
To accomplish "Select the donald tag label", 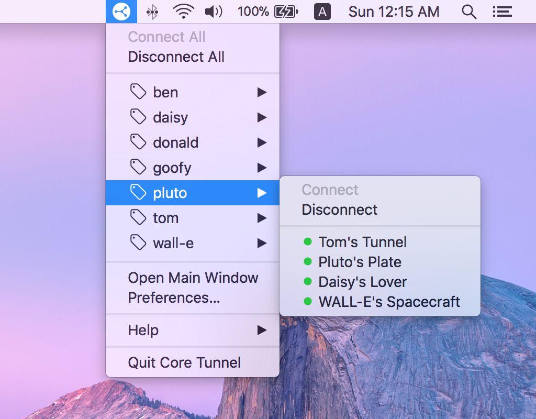I will (x=176, y=142).
